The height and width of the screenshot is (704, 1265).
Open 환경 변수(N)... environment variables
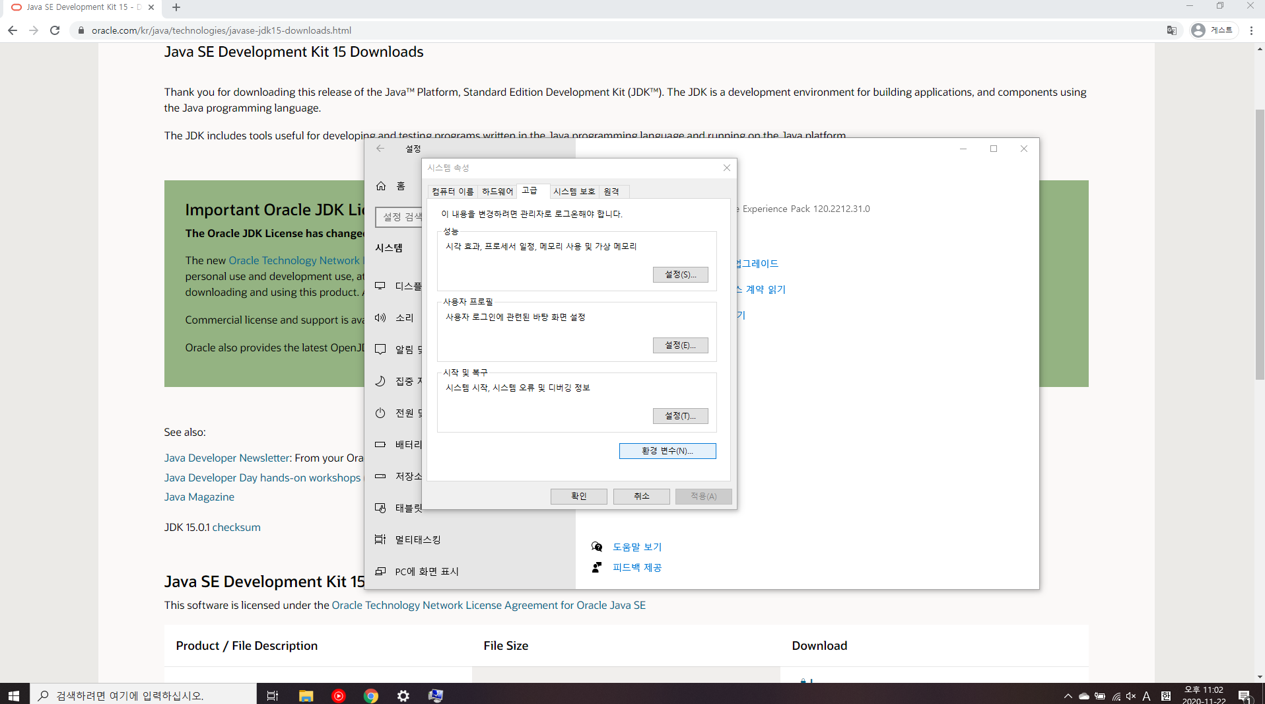click(x=667, y=451)
